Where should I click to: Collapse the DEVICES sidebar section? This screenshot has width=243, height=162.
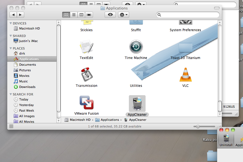[x=11, y=23]
